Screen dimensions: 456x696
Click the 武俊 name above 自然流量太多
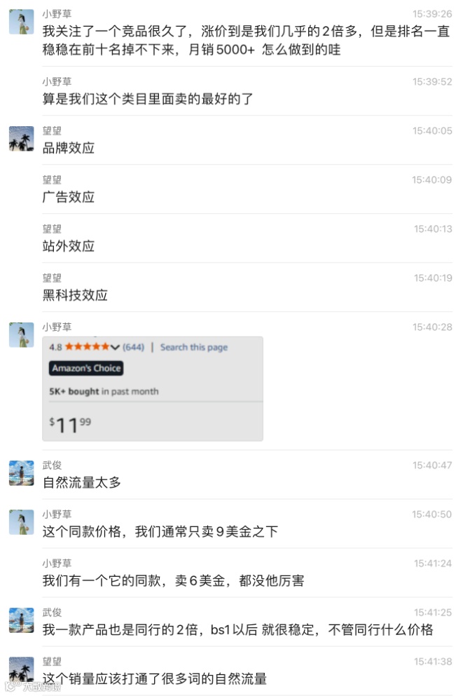pyautogui.click(x=52, y=465)
